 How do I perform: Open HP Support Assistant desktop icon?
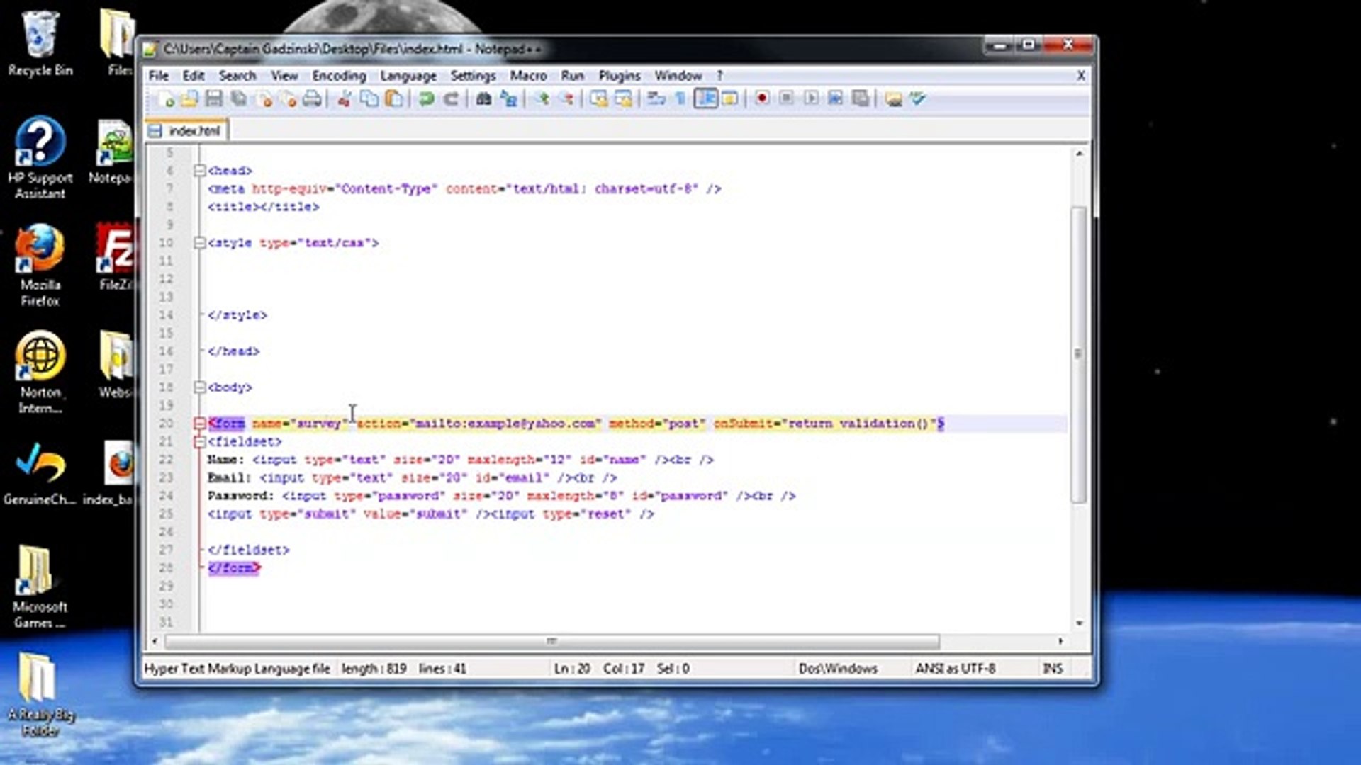pyautogui.click(x=40, y=158)
